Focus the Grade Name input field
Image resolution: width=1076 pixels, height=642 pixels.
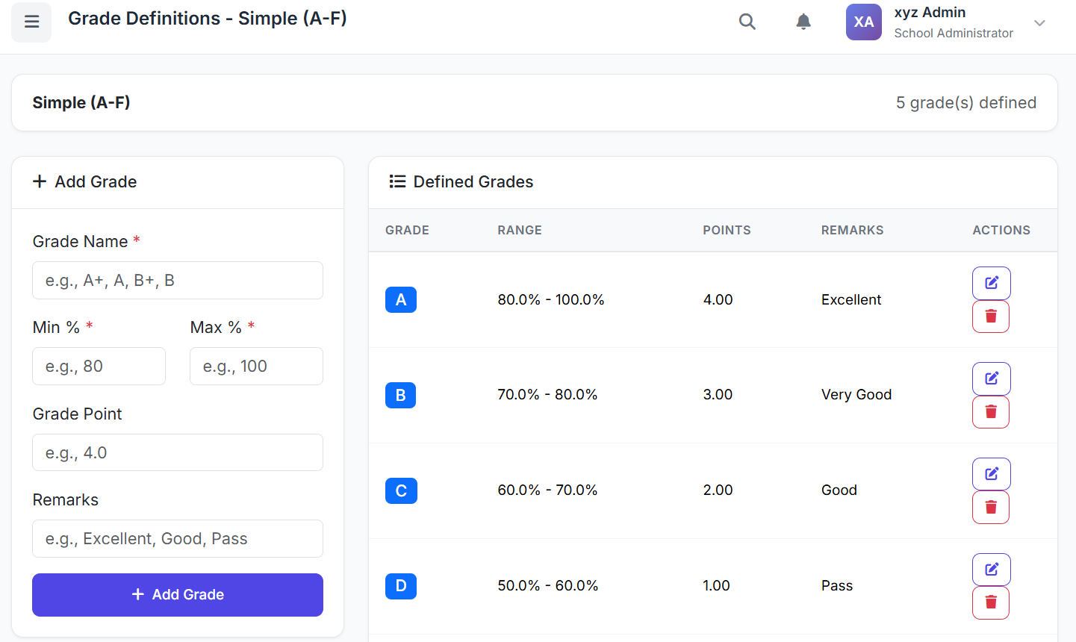click(x=177, y=280)
